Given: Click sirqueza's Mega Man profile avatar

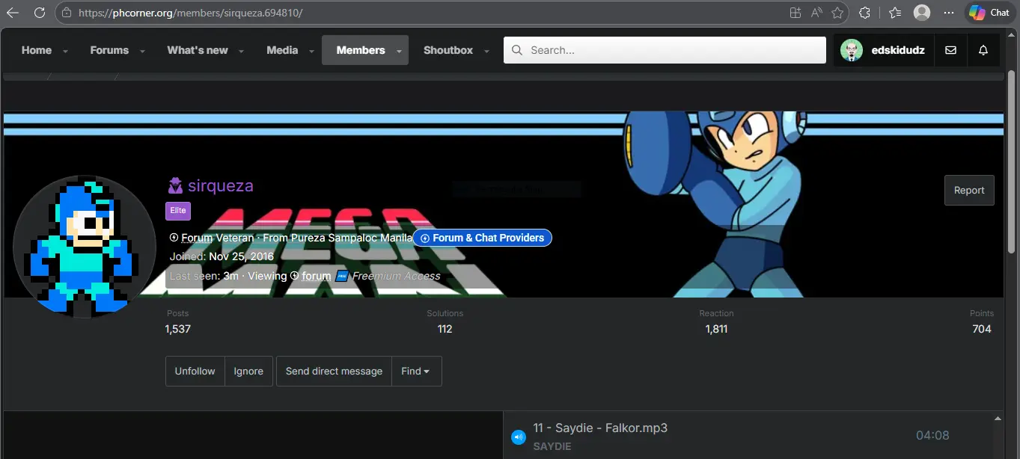Looking at the screenshot, I should pyautogui.click(x=85, y=246).
